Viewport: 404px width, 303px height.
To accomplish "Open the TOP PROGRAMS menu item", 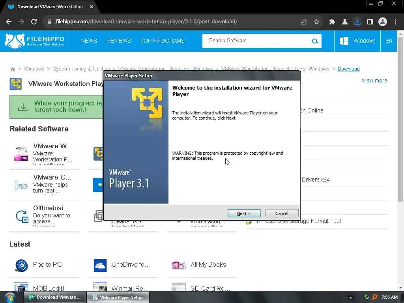I will point(162,41).
